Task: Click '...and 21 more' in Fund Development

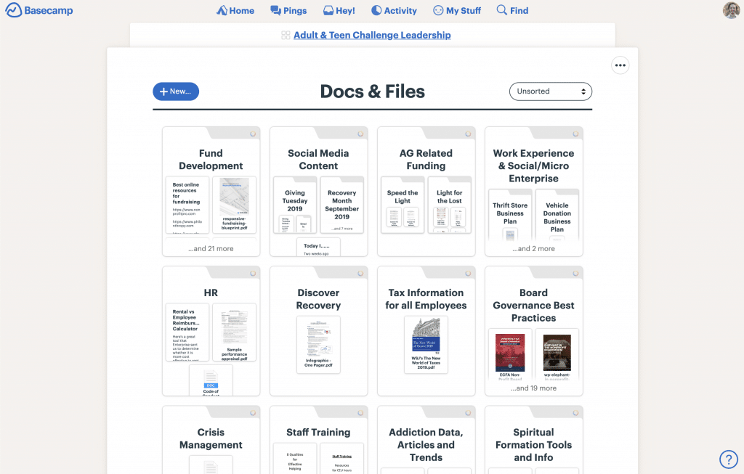Action: (211, 248)
